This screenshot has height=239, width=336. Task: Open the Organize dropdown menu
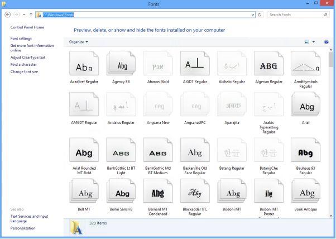pyautogui.click(x=79, y=42)
